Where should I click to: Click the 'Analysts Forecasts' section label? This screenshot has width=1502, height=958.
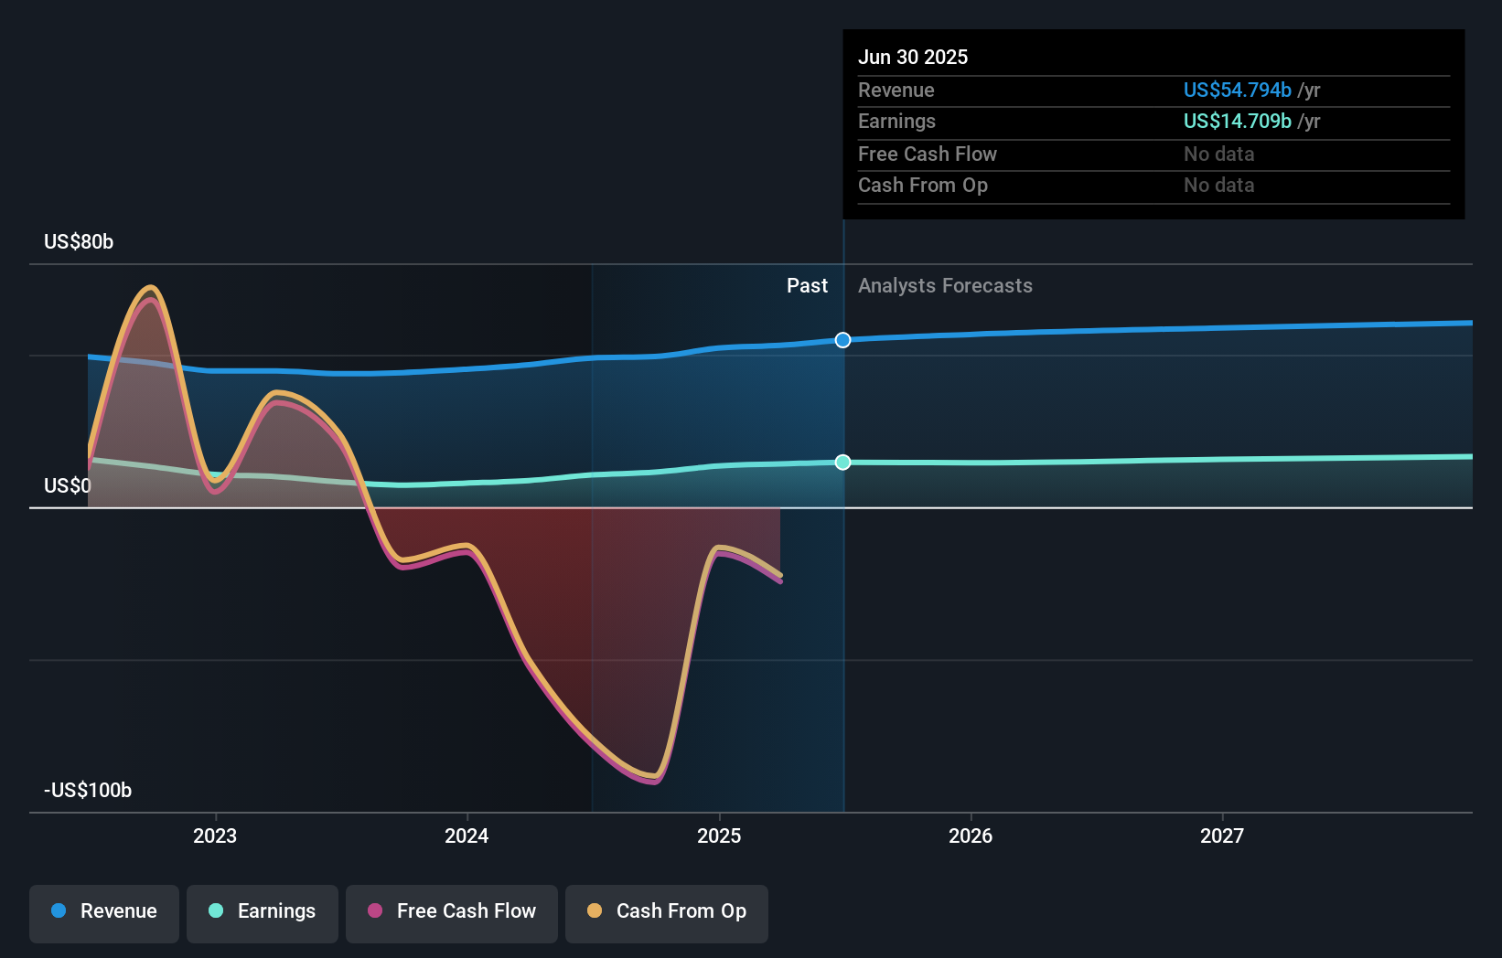[945, 285]
